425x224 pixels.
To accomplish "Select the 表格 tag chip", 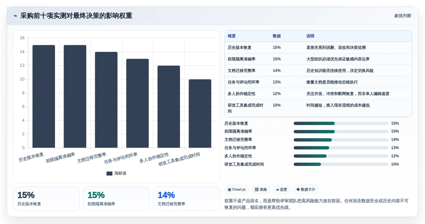I will point(261,189).
